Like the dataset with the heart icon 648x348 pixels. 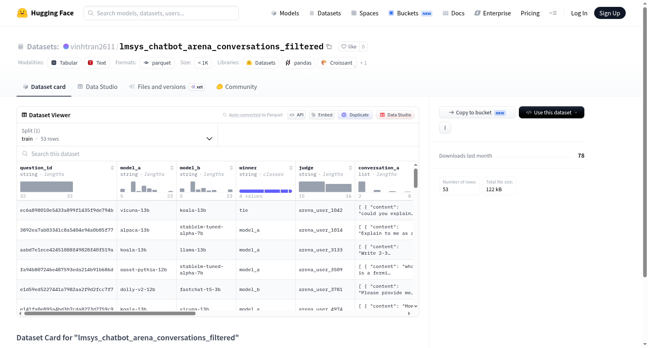click(x=349, y=46)
